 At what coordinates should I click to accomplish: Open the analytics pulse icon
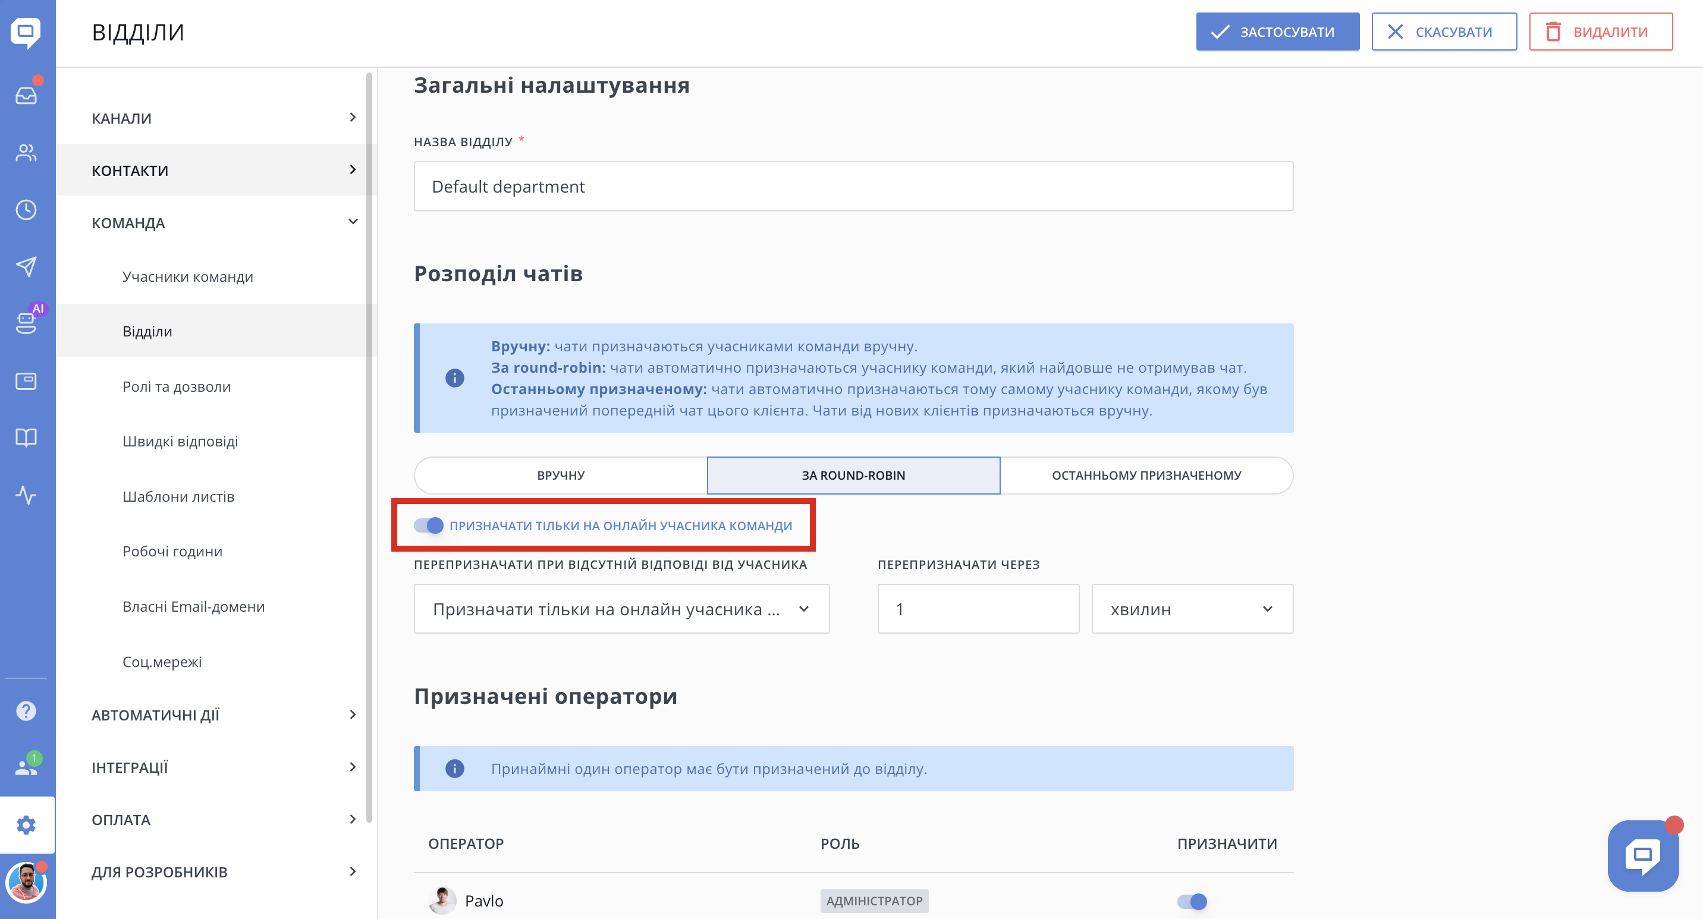[26, 495]
